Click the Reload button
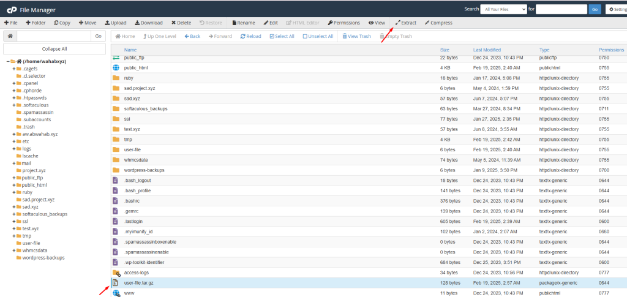Image resolution: width=627 pixels, height=297 pixels. (x=250, y=36)
